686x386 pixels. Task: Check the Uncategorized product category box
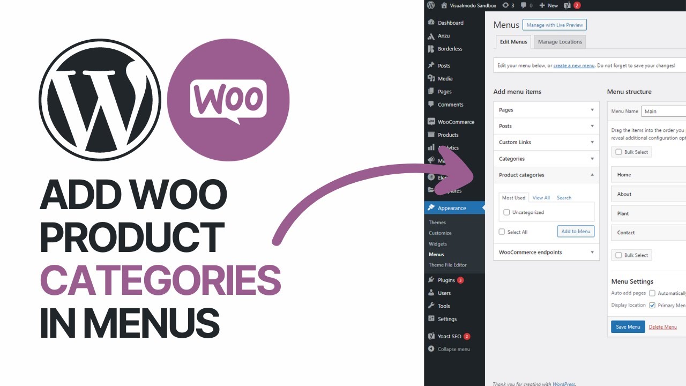pyautogui.click(x=506, y=212)
